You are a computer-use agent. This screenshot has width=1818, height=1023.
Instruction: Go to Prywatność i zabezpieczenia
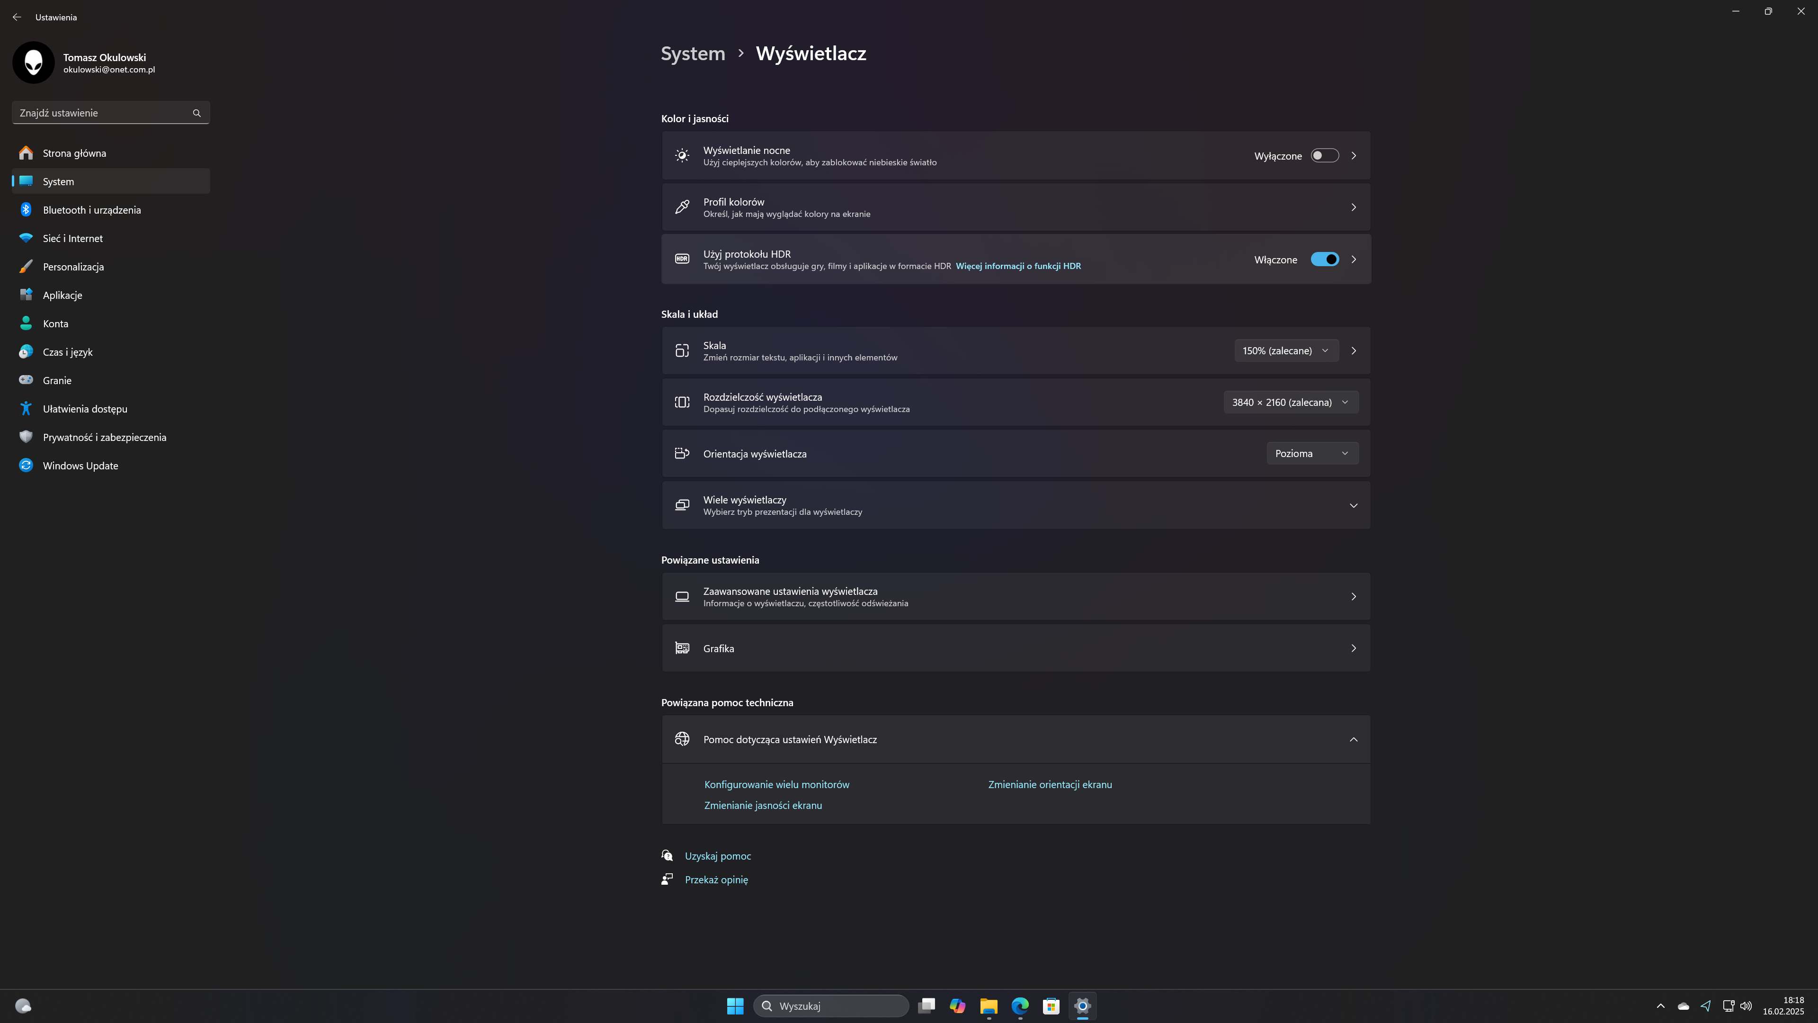[x=105, y=437]
